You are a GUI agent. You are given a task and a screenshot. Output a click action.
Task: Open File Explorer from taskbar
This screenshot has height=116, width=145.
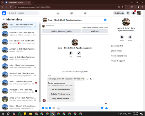click(x=30, y=114)
